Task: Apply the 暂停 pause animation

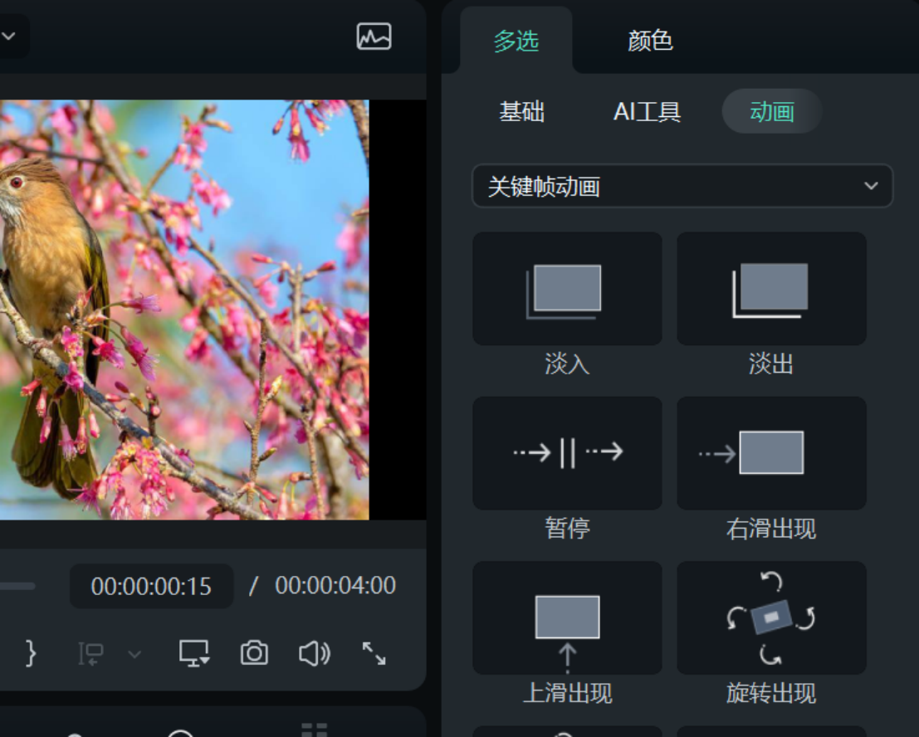Action: (x=567, y=453)
